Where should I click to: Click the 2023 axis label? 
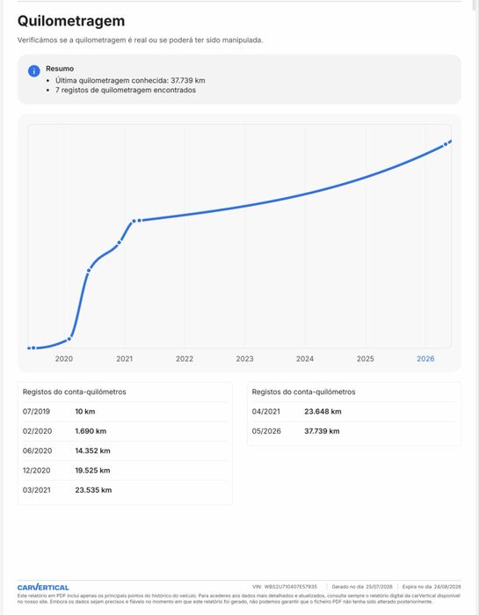tap(245, 358)
